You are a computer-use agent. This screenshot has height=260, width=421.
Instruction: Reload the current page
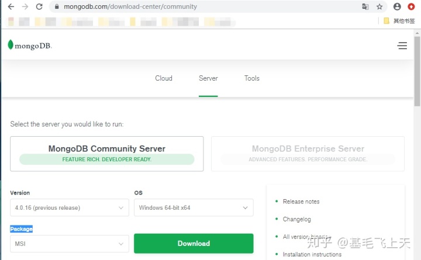click(x=39, y=6)
